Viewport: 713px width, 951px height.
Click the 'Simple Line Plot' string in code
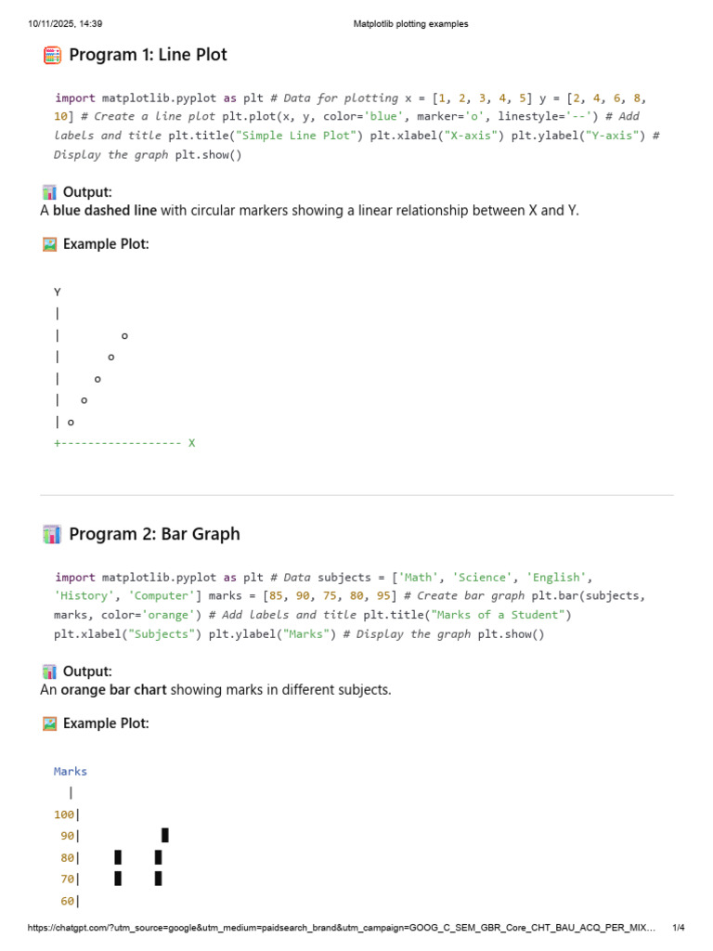(297, 136)
